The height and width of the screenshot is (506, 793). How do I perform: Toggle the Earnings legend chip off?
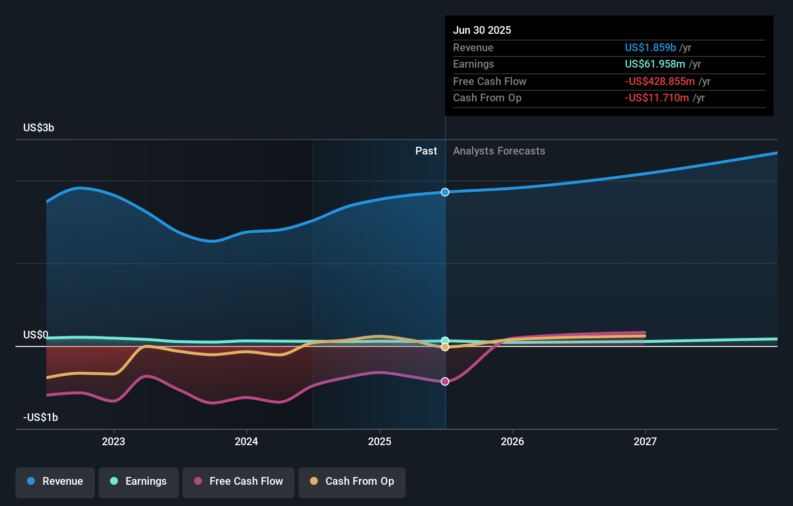click(x=139, y=481)
